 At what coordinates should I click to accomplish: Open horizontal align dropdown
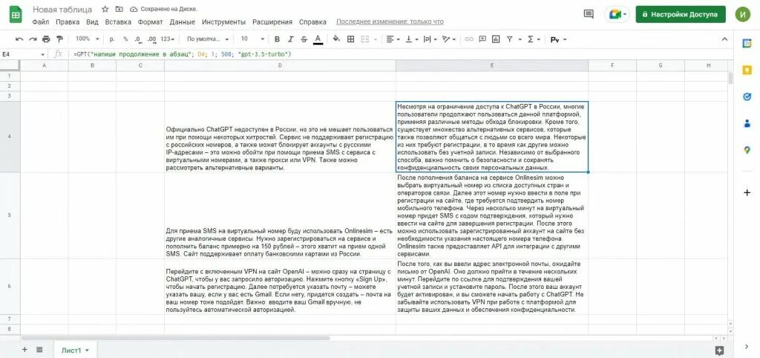(x=393, y=39)
